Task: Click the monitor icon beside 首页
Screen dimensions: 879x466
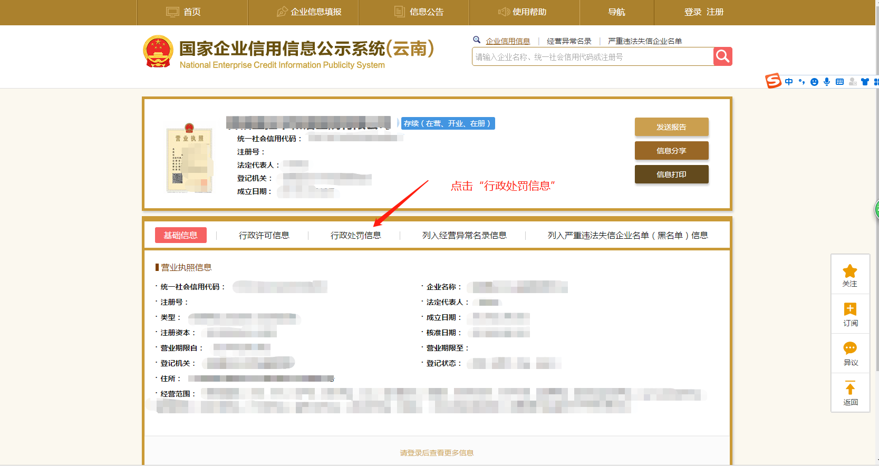Action: coord(172,12)
